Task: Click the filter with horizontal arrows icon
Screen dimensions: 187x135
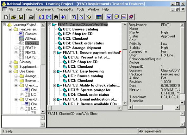Action: pyautogui.click(x=81, y=17)
